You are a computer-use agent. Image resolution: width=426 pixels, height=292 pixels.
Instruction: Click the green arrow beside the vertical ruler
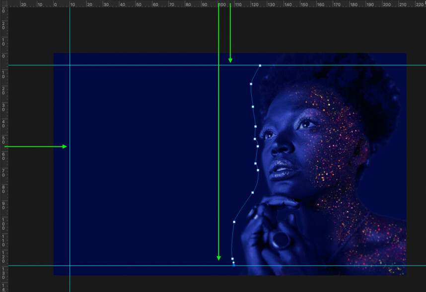pos(35,146)
